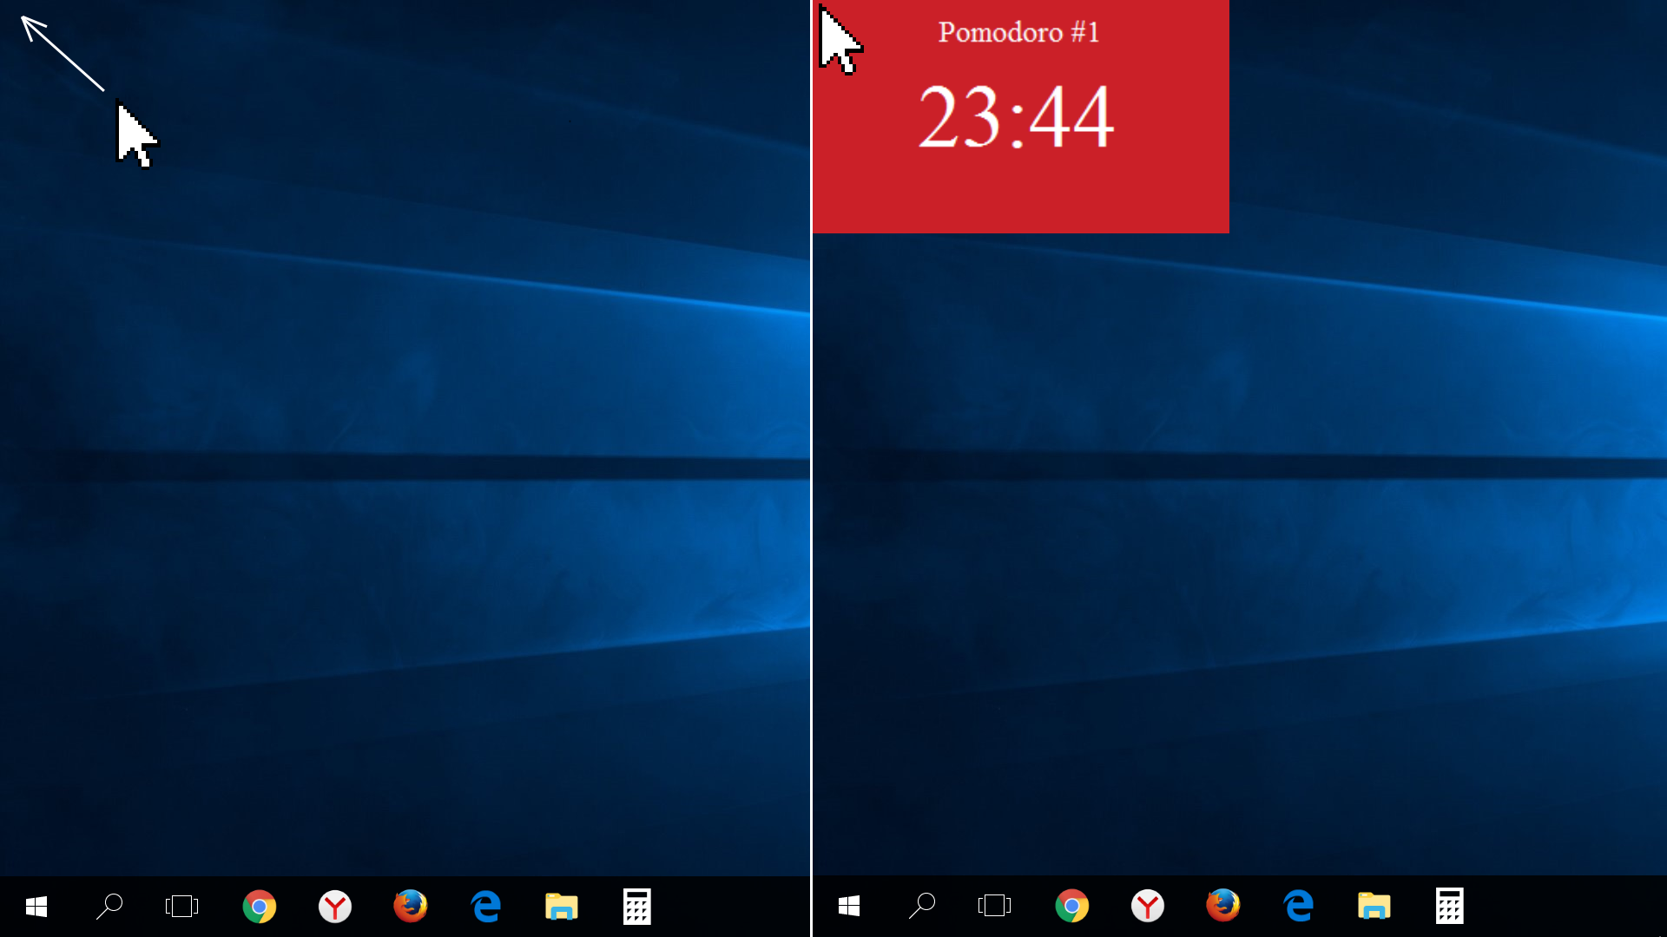Open File Explorer on left taskbar
The height and width of the screenshot is (937, 1667).
click(x=561, y=907)
